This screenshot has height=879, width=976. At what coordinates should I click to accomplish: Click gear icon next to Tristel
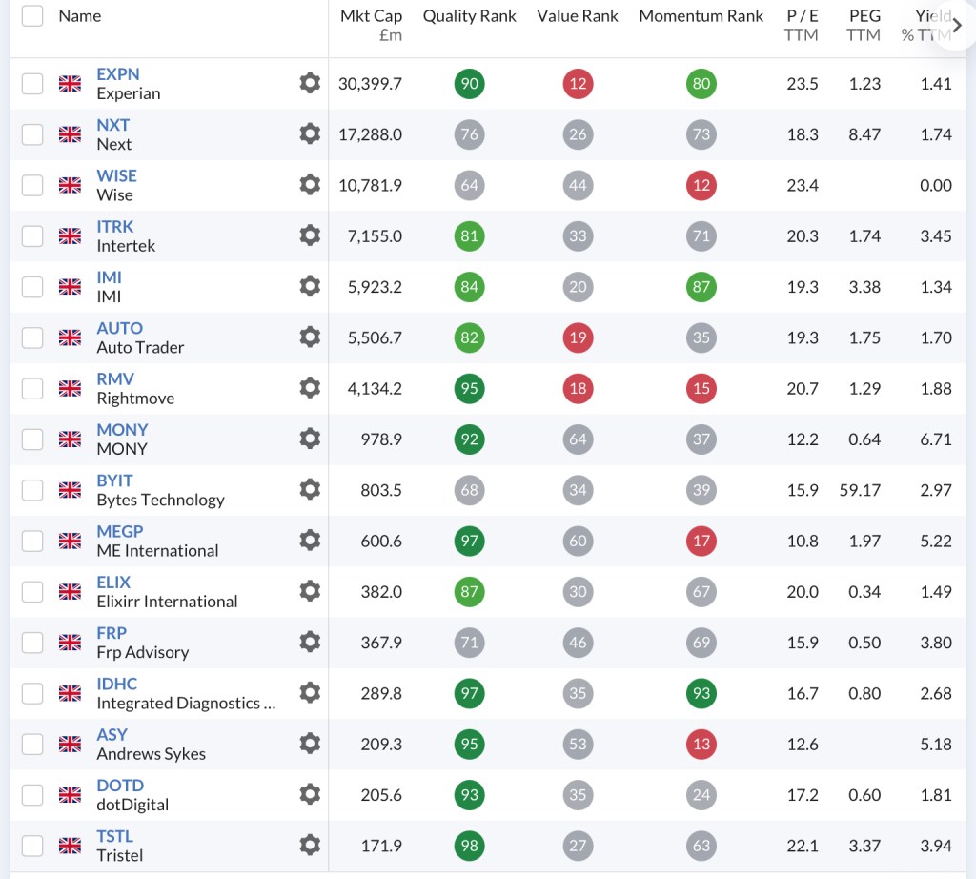pyautogui.click(x=309, y=845)
